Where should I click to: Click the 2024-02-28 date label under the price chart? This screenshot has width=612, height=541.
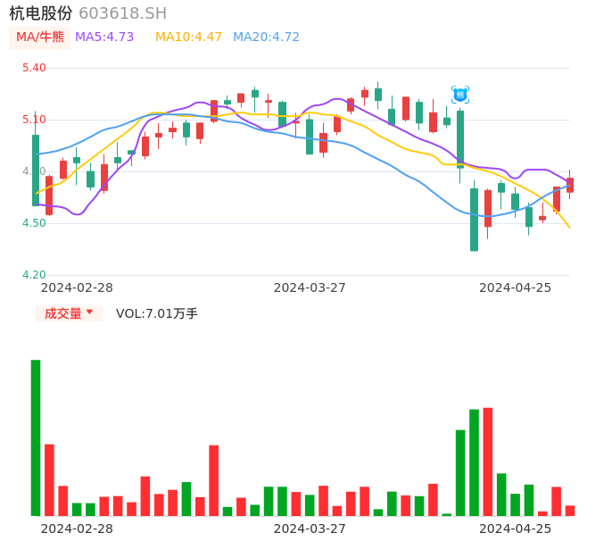77,287
